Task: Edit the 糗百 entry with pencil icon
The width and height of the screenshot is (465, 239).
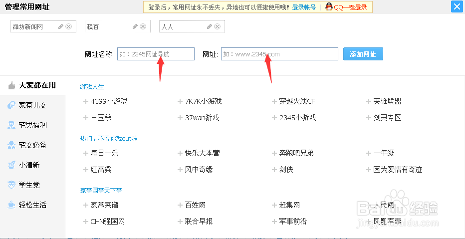Action: (135, 26)
